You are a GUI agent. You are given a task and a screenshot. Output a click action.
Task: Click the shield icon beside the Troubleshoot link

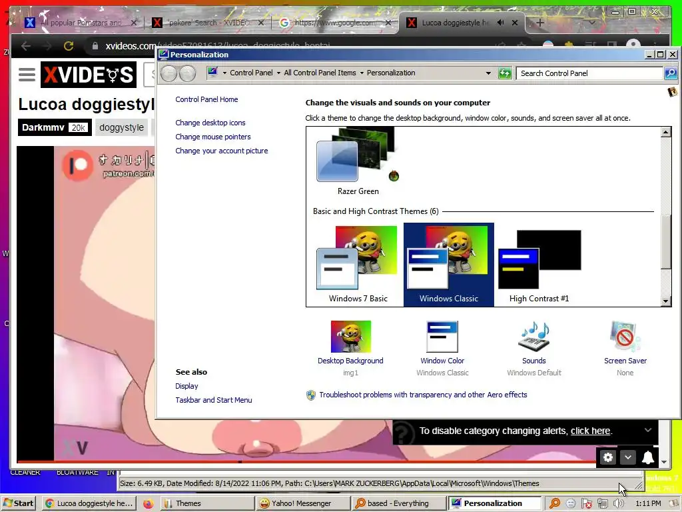(310, 395)
